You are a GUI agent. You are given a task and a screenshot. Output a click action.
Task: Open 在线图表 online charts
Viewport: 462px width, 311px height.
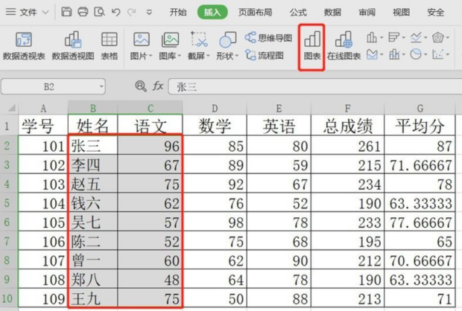point(344,46)
